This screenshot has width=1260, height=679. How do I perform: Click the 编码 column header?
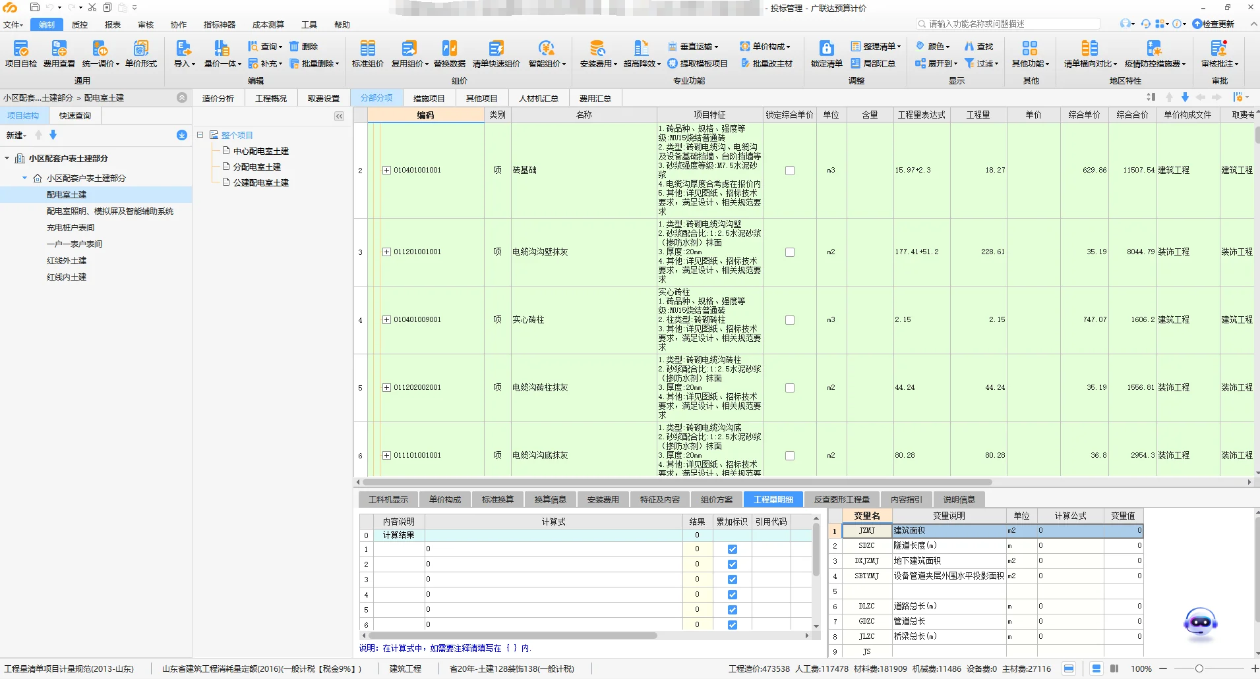(x=425, y=115)
